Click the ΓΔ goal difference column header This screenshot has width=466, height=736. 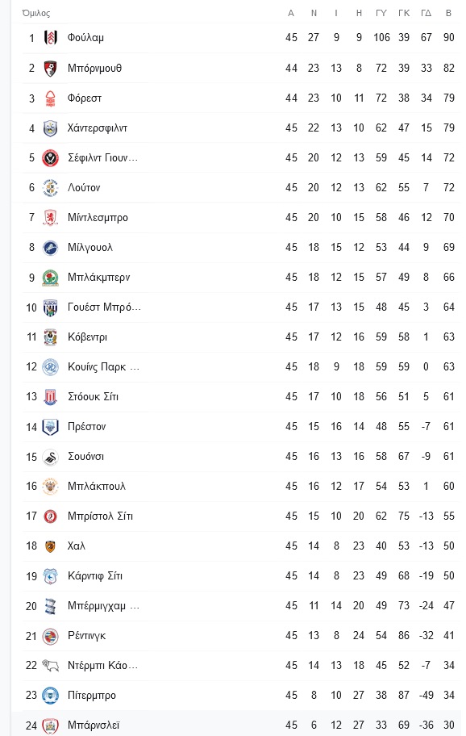tap(426, 13)
